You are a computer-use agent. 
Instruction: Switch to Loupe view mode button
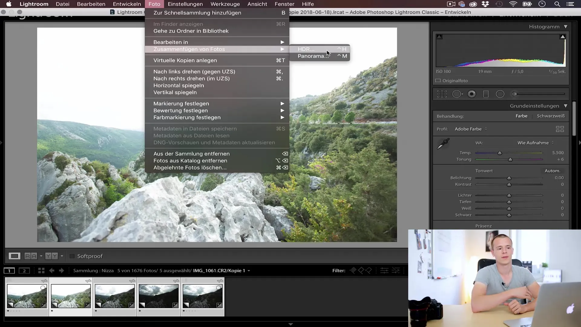[x=14, y=256]
